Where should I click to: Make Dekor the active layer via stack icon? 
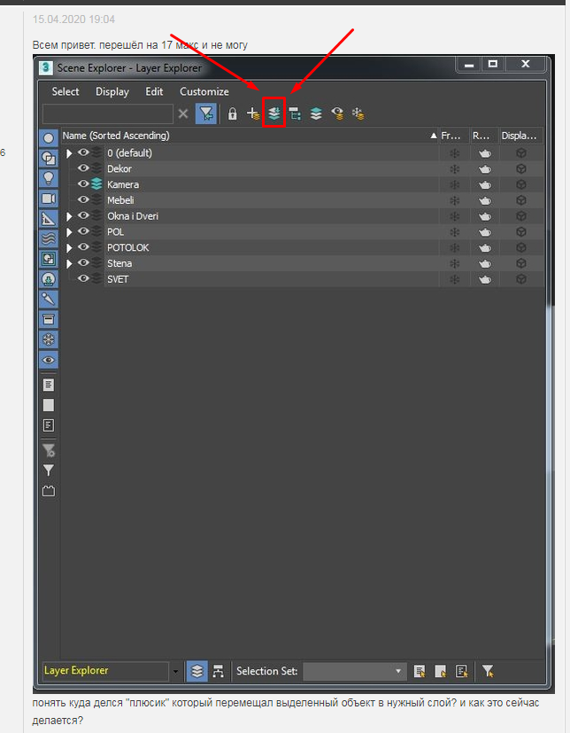[96, 168]
